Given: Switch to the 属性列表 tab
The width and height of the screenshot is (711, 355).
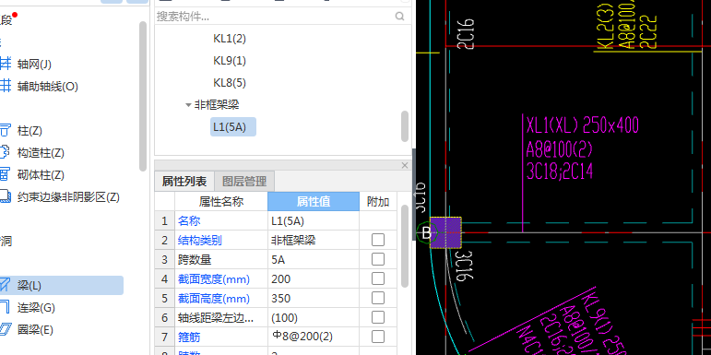Looking at the screenshot, I should click(x=184, y=182).
